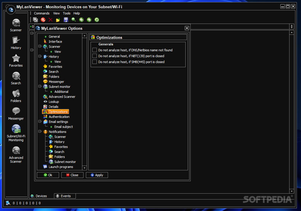
Task: Click options tree scrollbar up arrow
Action: 84,36
